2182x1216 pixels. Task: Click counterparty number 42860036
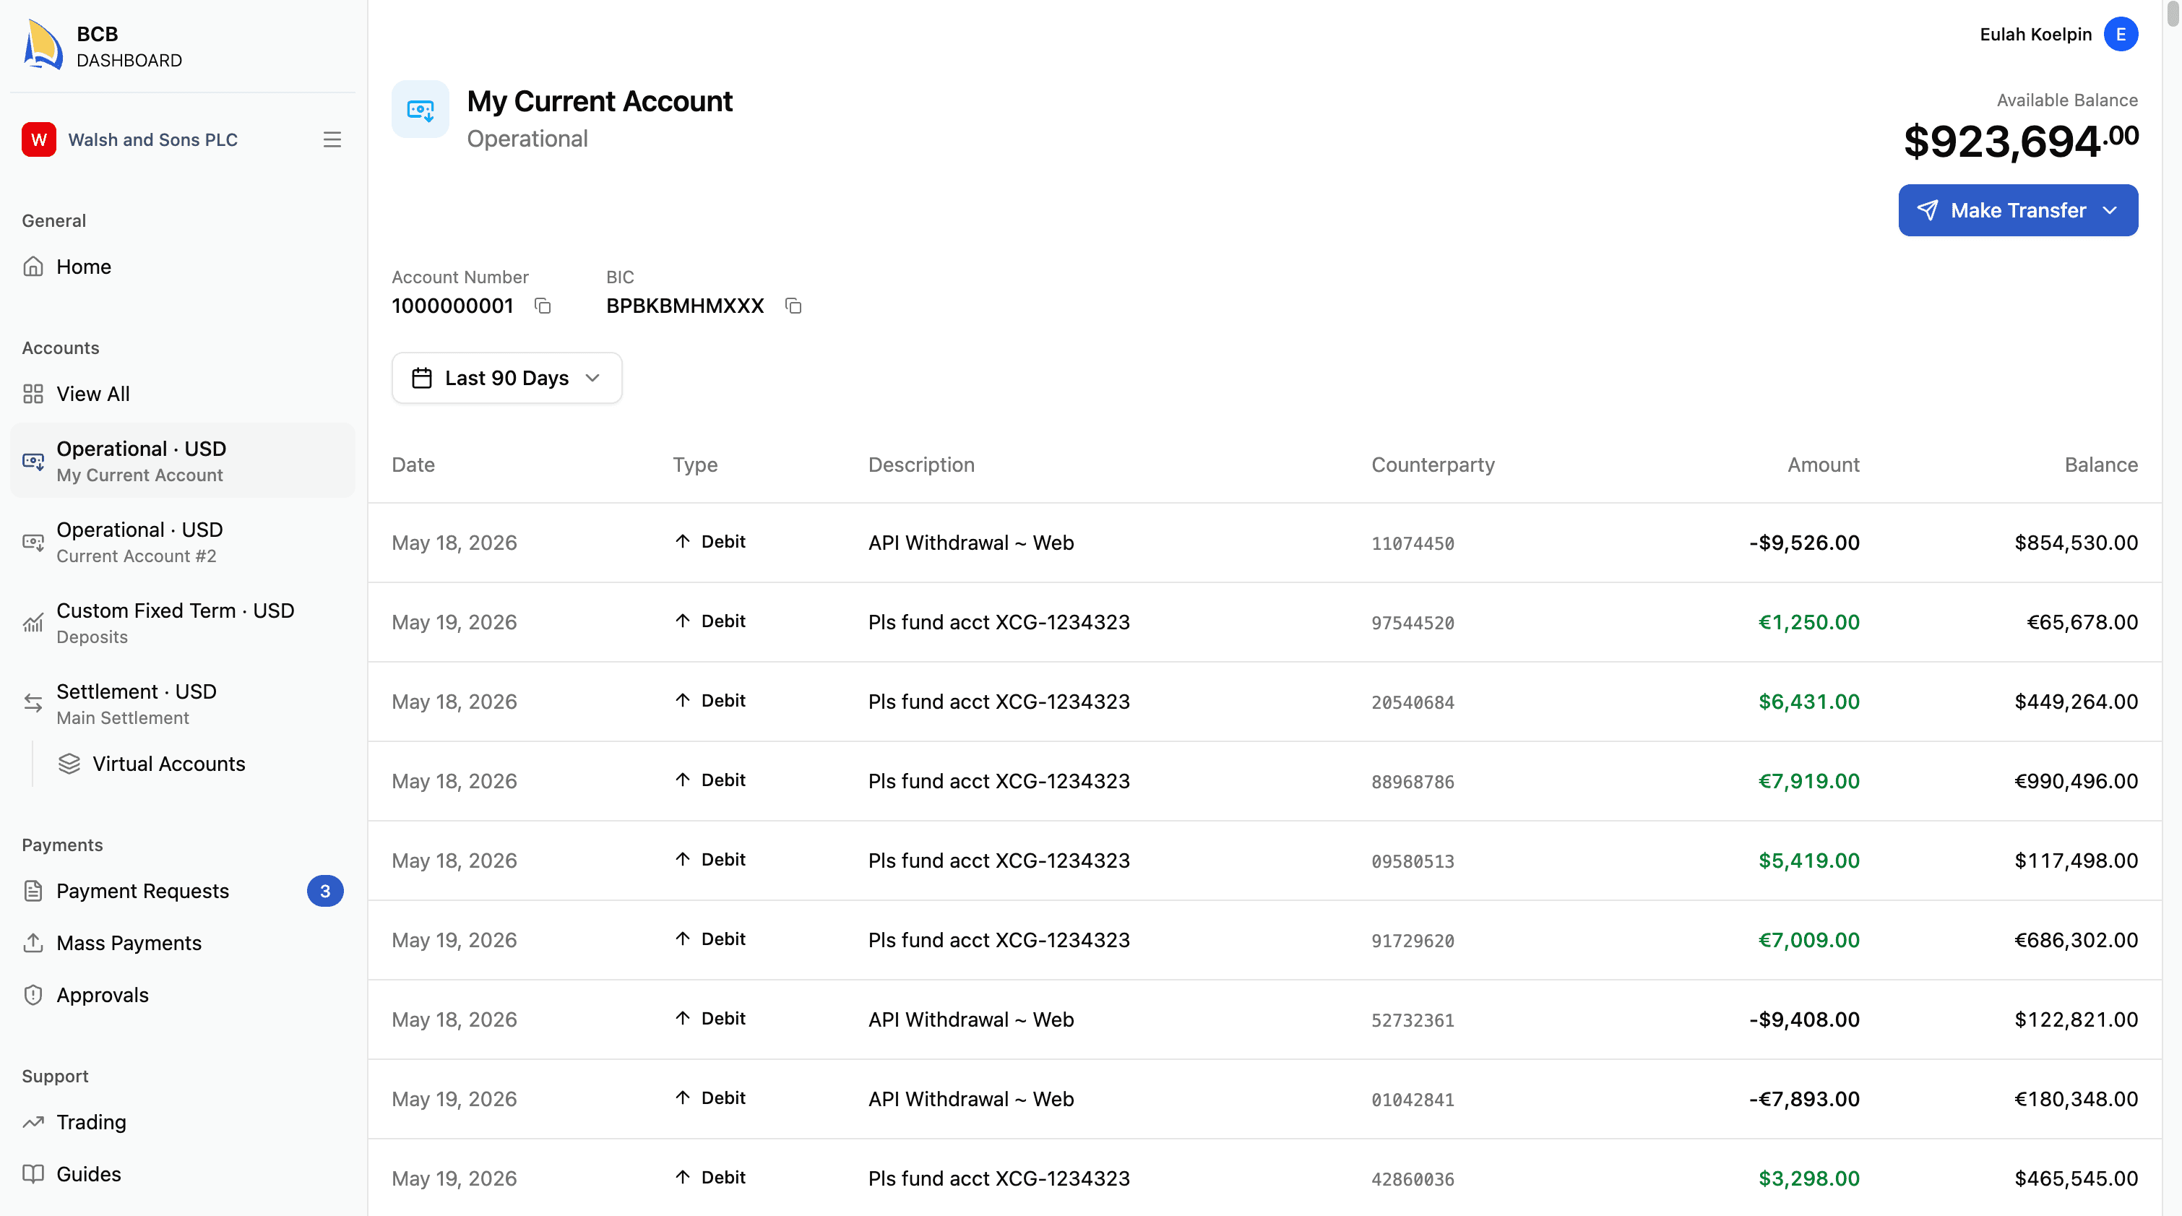[x=1413, y=1180]
